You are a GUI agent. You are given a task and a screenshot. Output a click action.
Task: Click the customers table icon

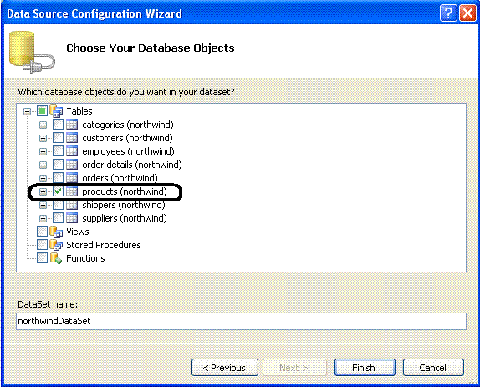(72, 138)
